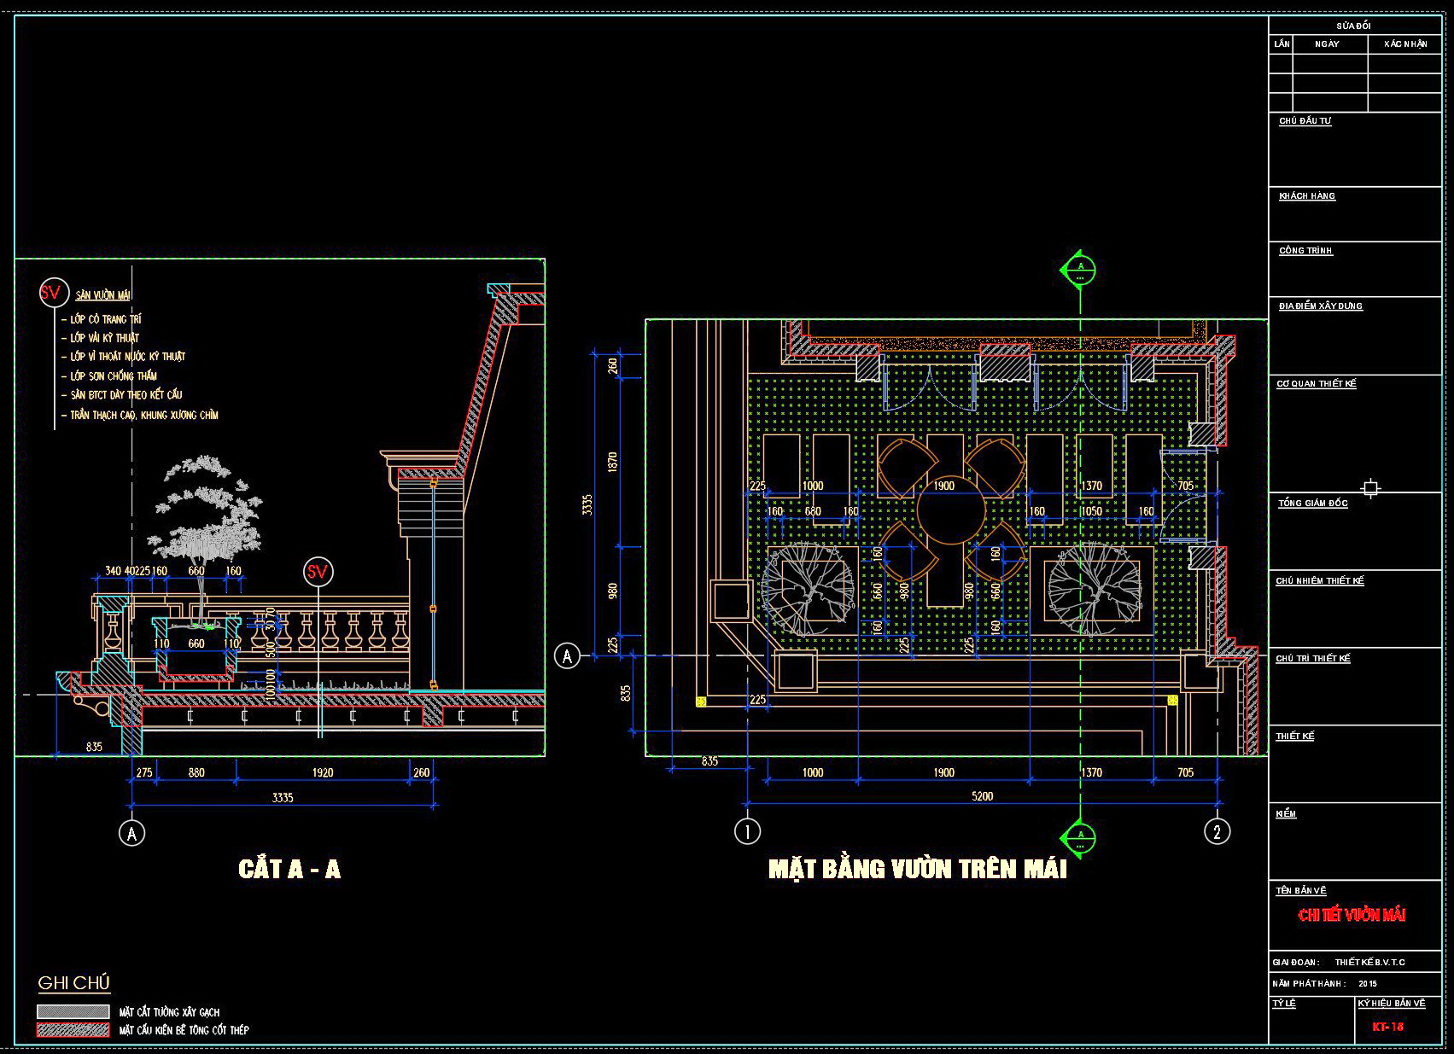
Task: Select the bottom green section-cut marker A
Action: 1080,836
